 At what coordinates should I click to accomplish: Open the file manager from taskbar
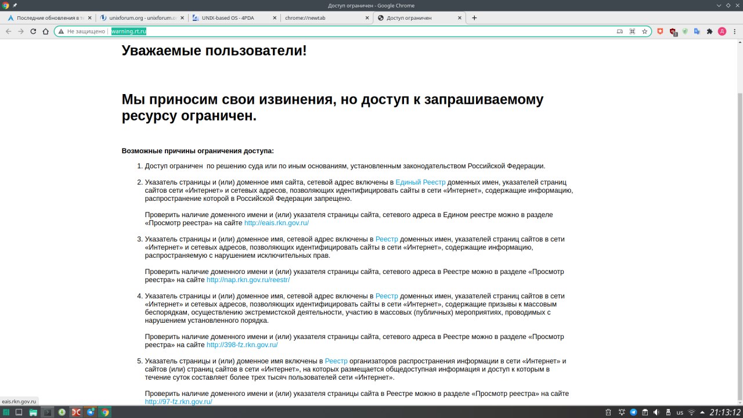(33, 412)
